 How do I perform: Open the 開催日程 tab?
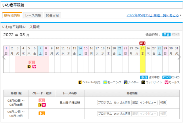coord(52,16)
